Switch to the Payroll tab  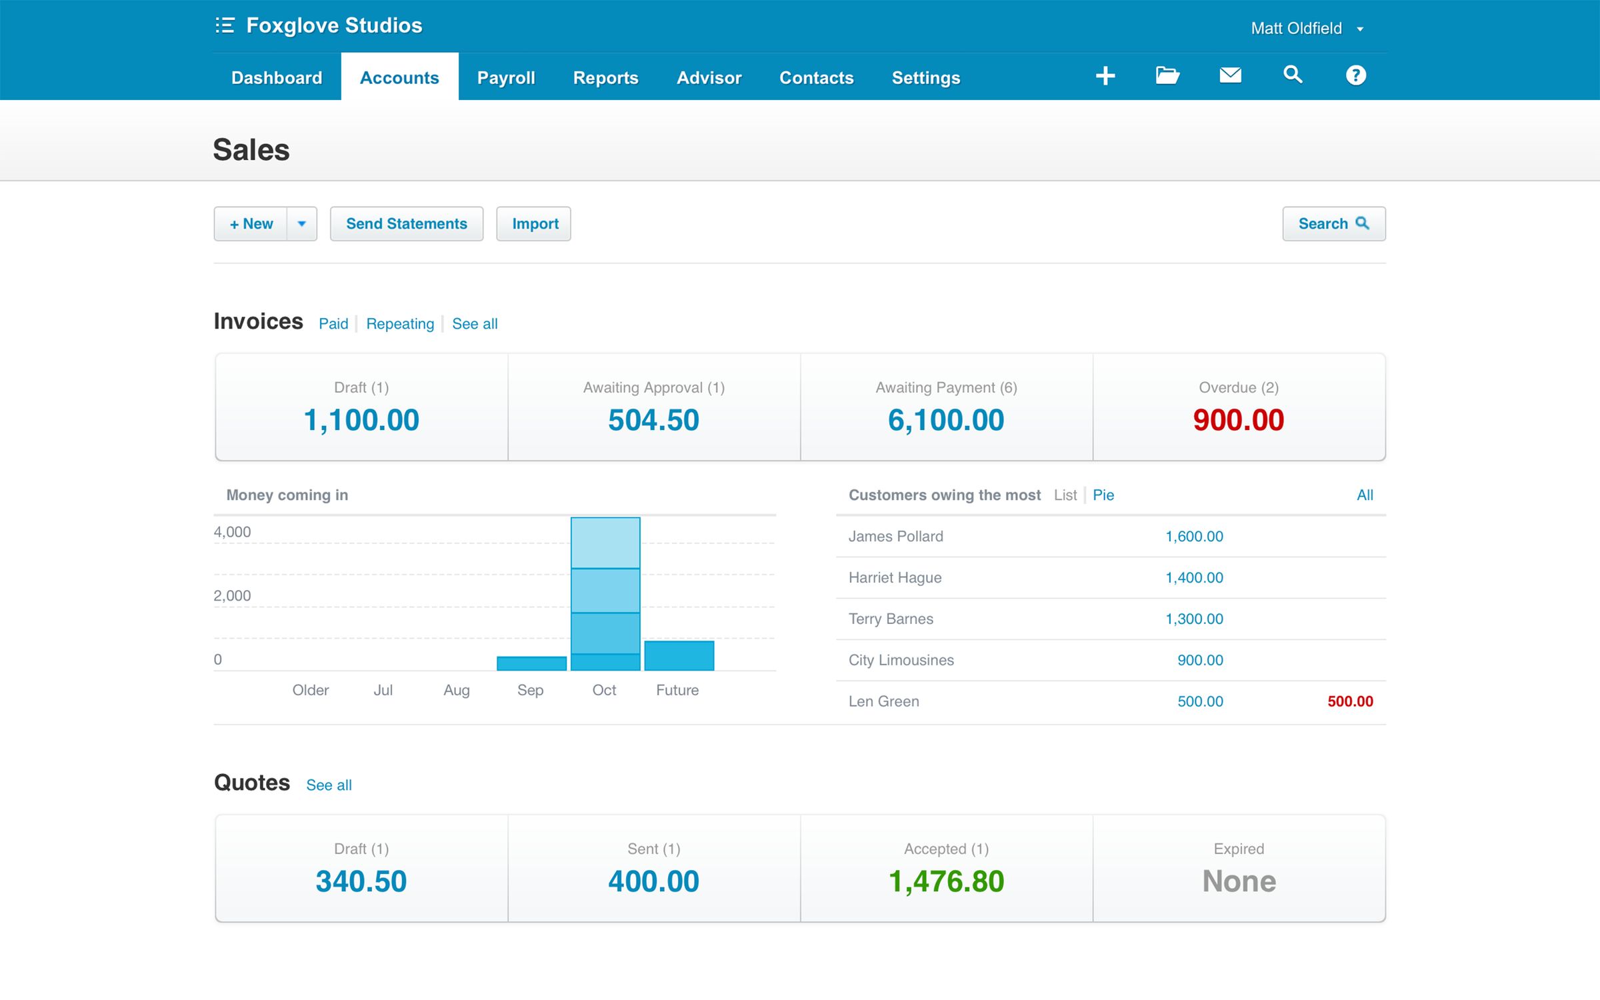click(505, 77)
